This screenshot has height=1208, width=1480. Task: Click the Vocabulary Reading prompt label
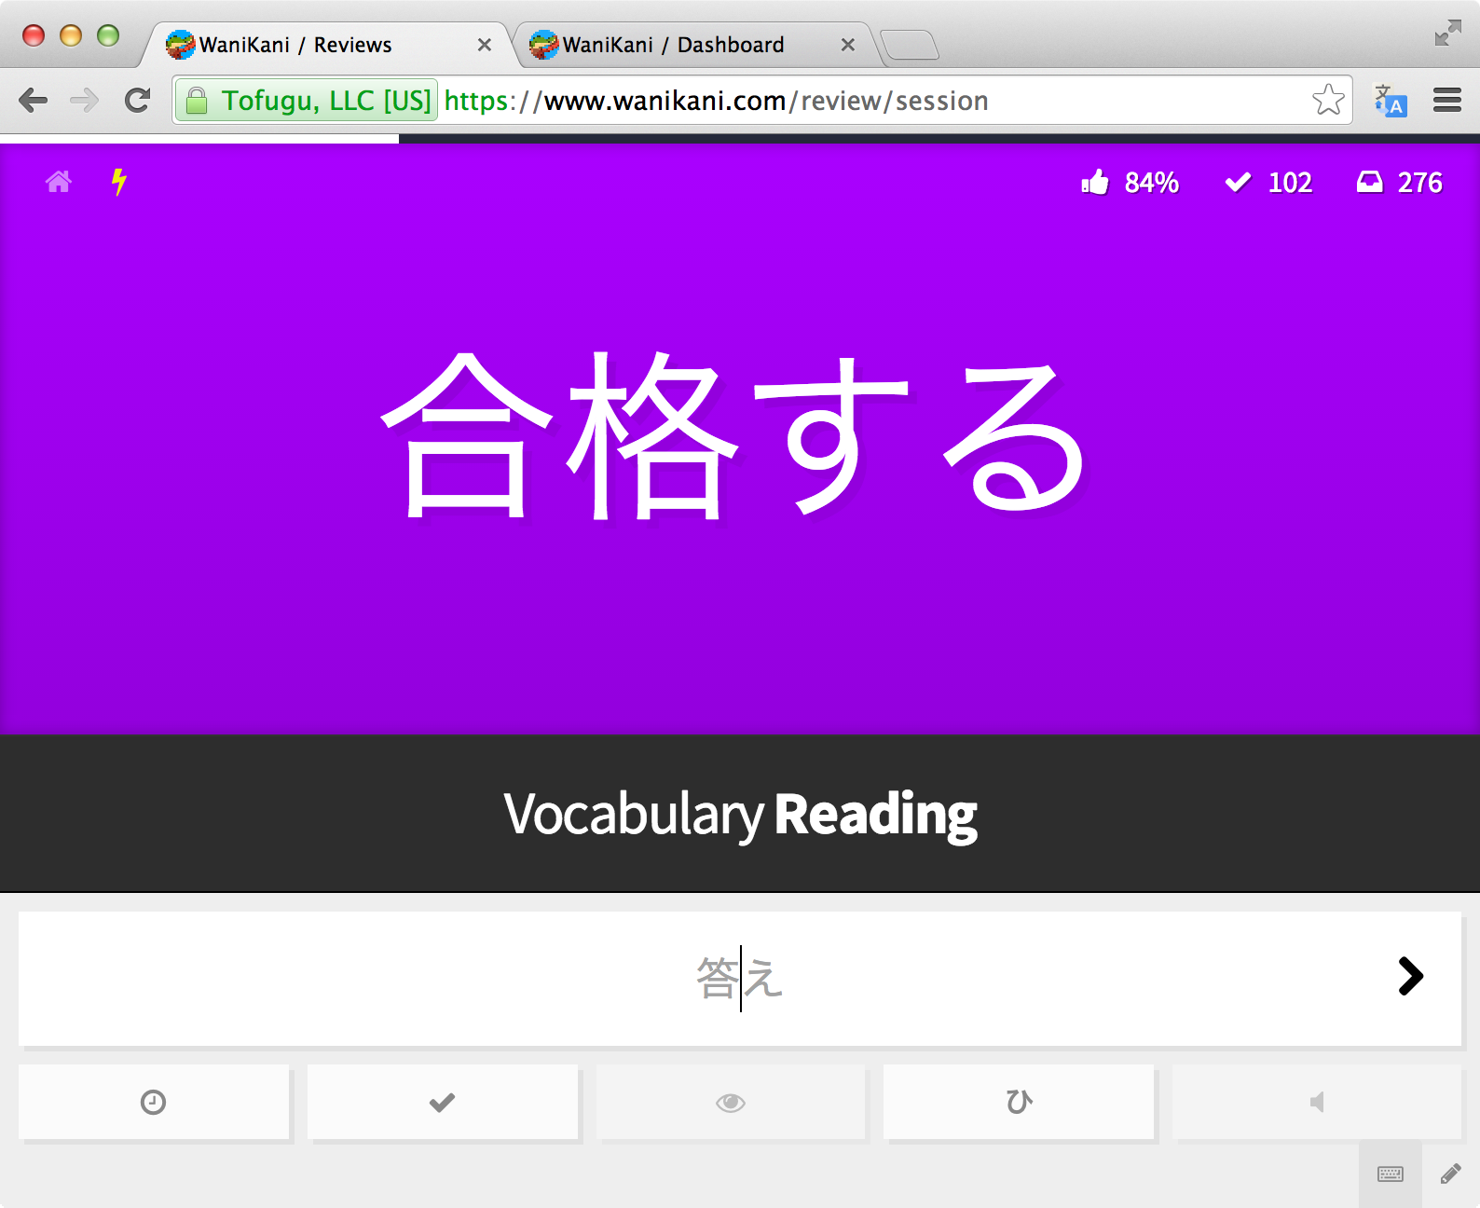pos(740,815)
